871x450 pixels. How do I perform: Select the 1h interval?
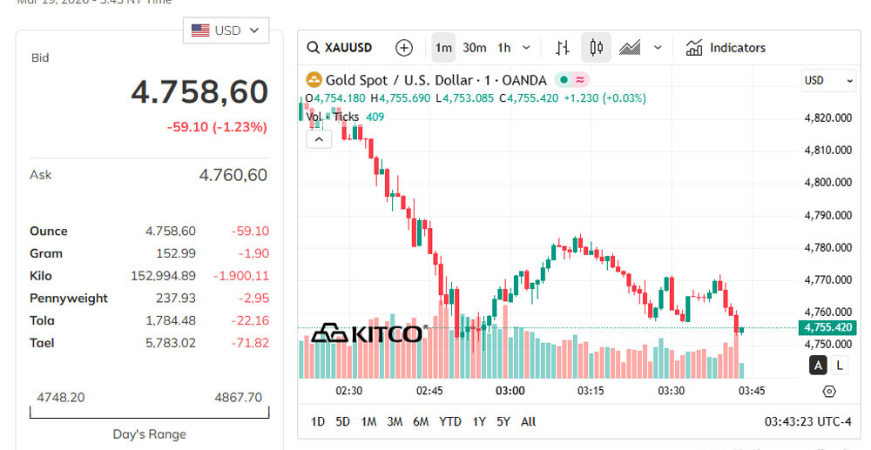pos(504,48)
